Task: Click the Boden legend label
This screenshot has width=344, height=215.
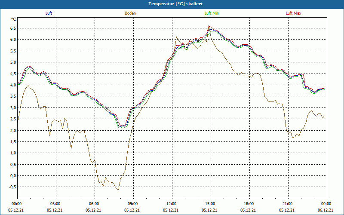Action: [x=130, y=13]
